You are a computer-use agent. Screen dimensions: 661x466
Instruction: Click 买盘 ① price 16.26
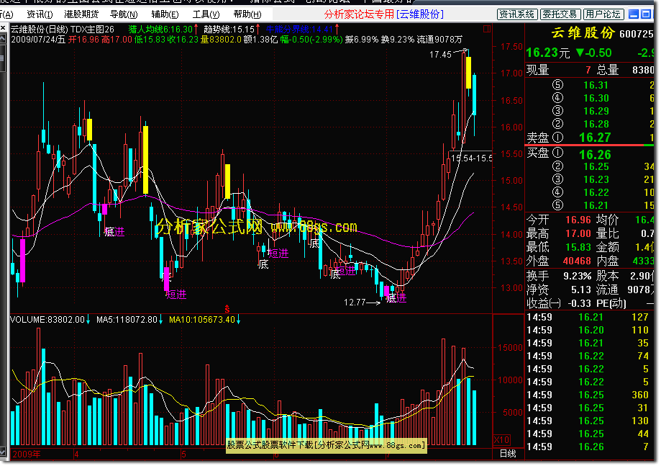tap(595, 154)
